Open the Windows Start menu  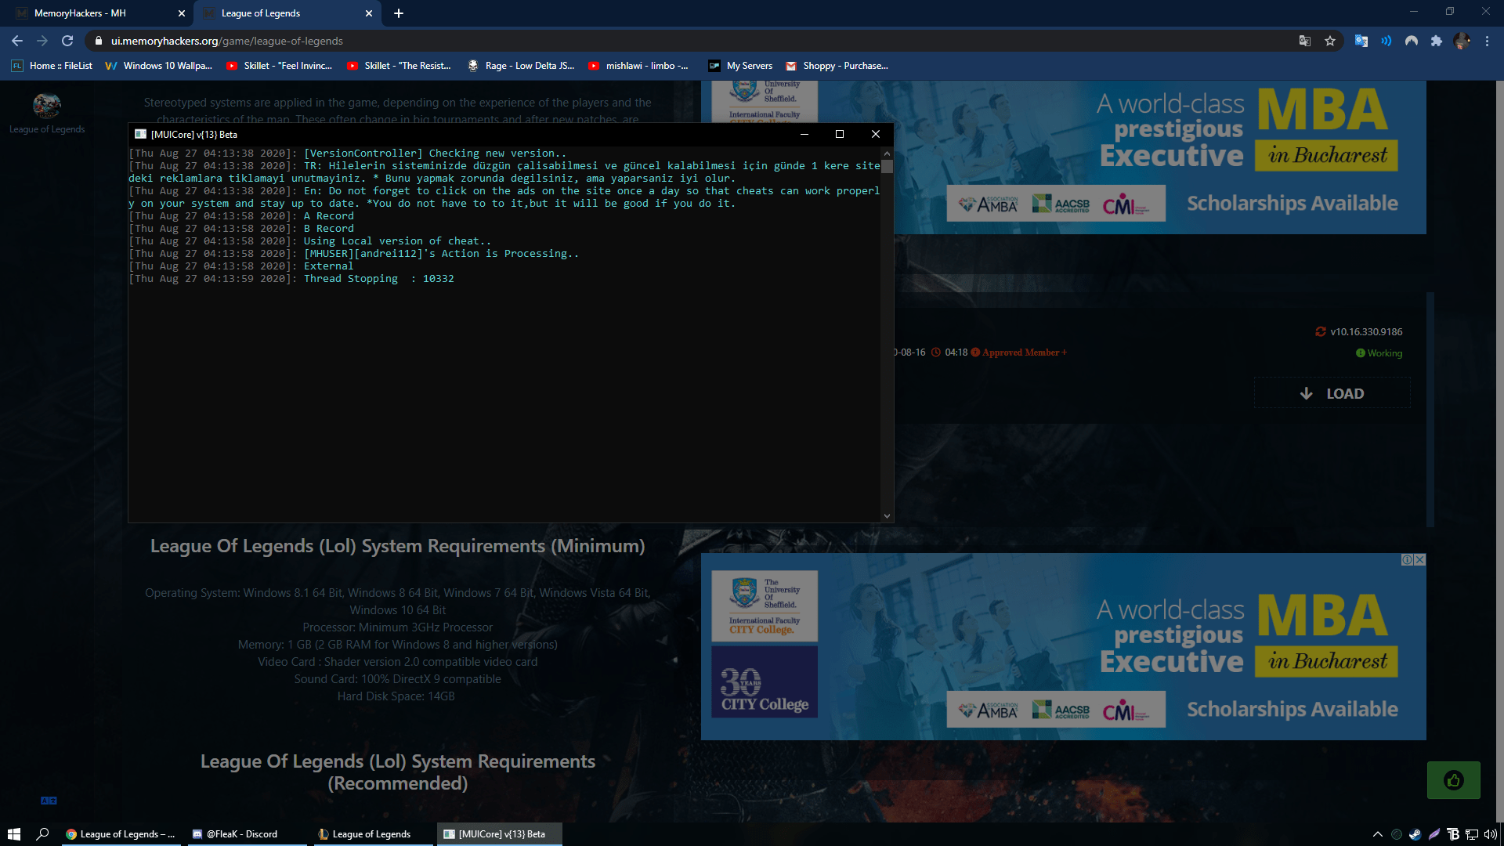(x=14, y=834)
